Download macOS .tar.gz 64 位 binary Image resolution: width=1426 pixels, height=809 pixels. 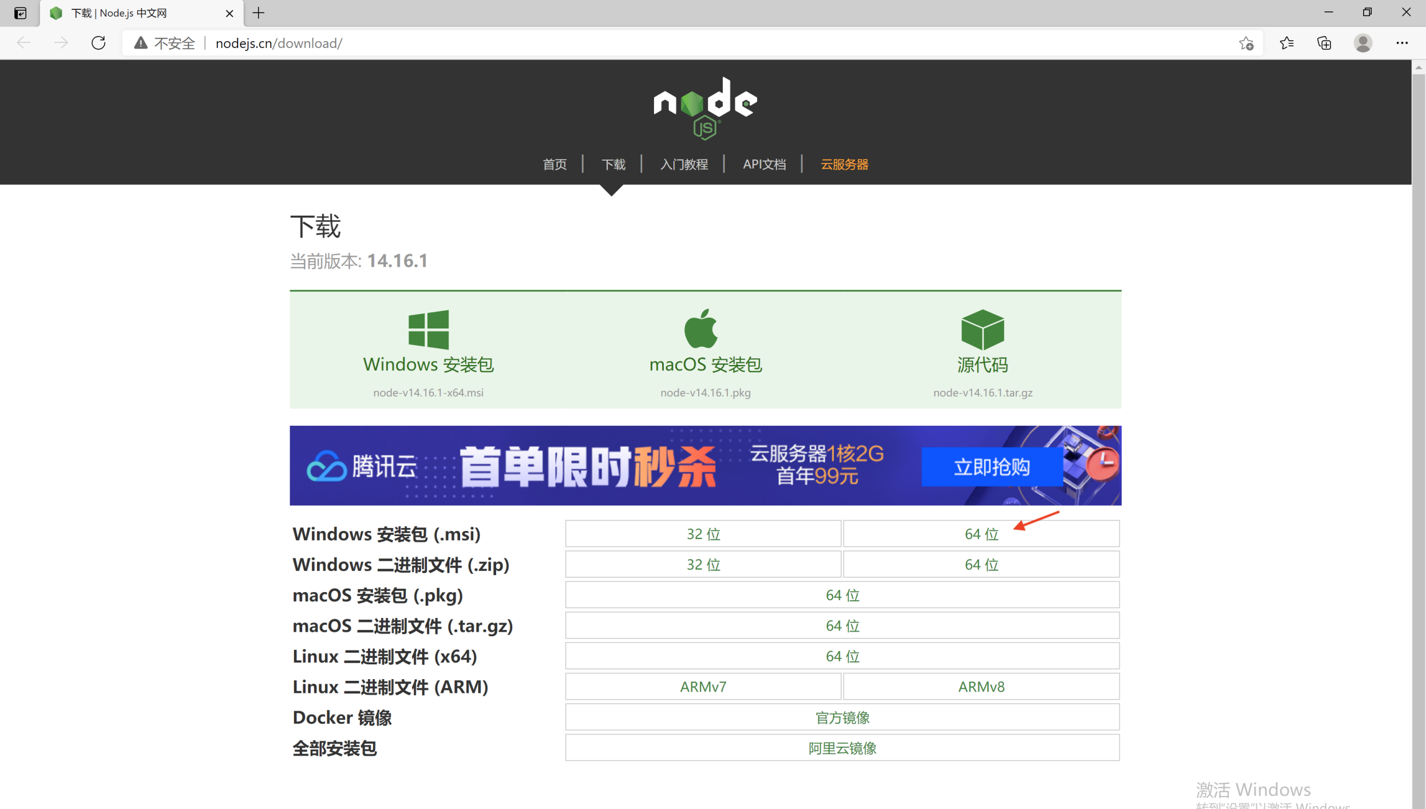pyautogui.click(x=842, y=625)
